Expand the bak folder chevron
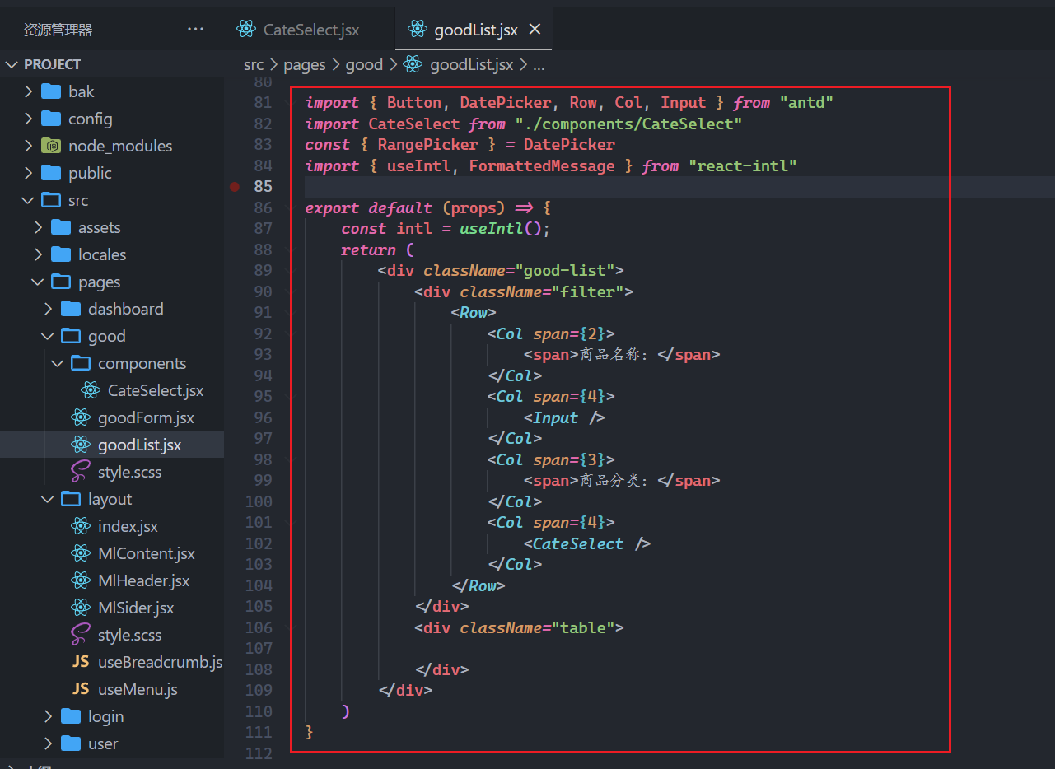Viewport: 1055px width, 769px height. (x=28, y=91)
